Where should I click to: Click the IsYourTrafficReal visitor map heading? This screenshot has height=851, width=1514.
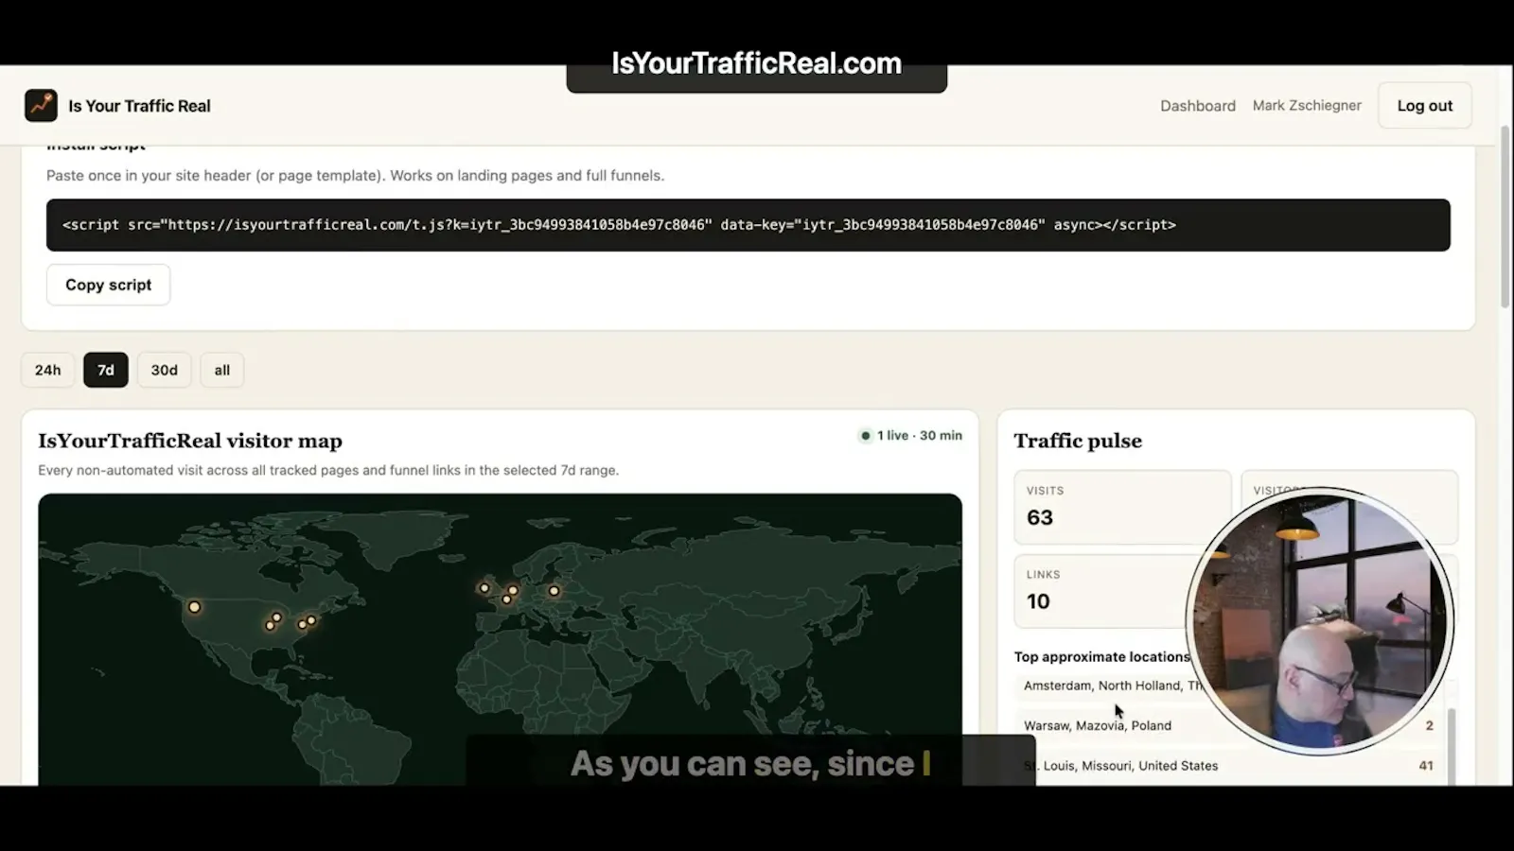tap(190, 441)
